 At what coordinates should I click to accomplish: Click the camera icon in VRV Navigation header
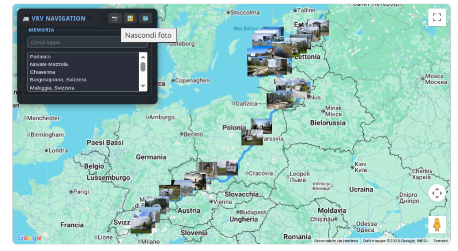pos(115,18)
